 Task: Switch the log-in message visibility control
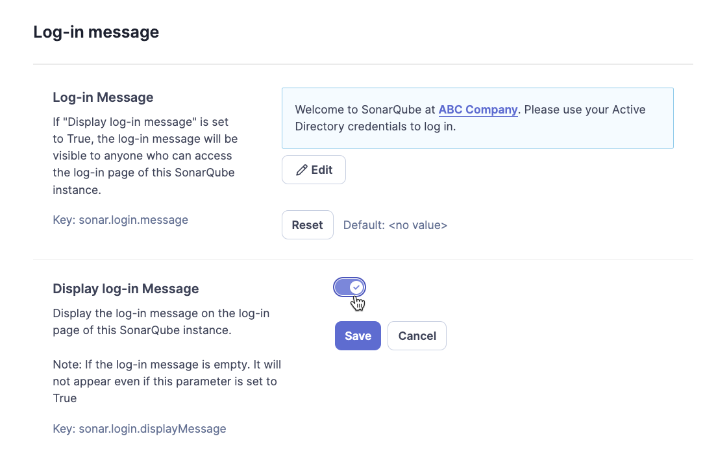(350, 287)
